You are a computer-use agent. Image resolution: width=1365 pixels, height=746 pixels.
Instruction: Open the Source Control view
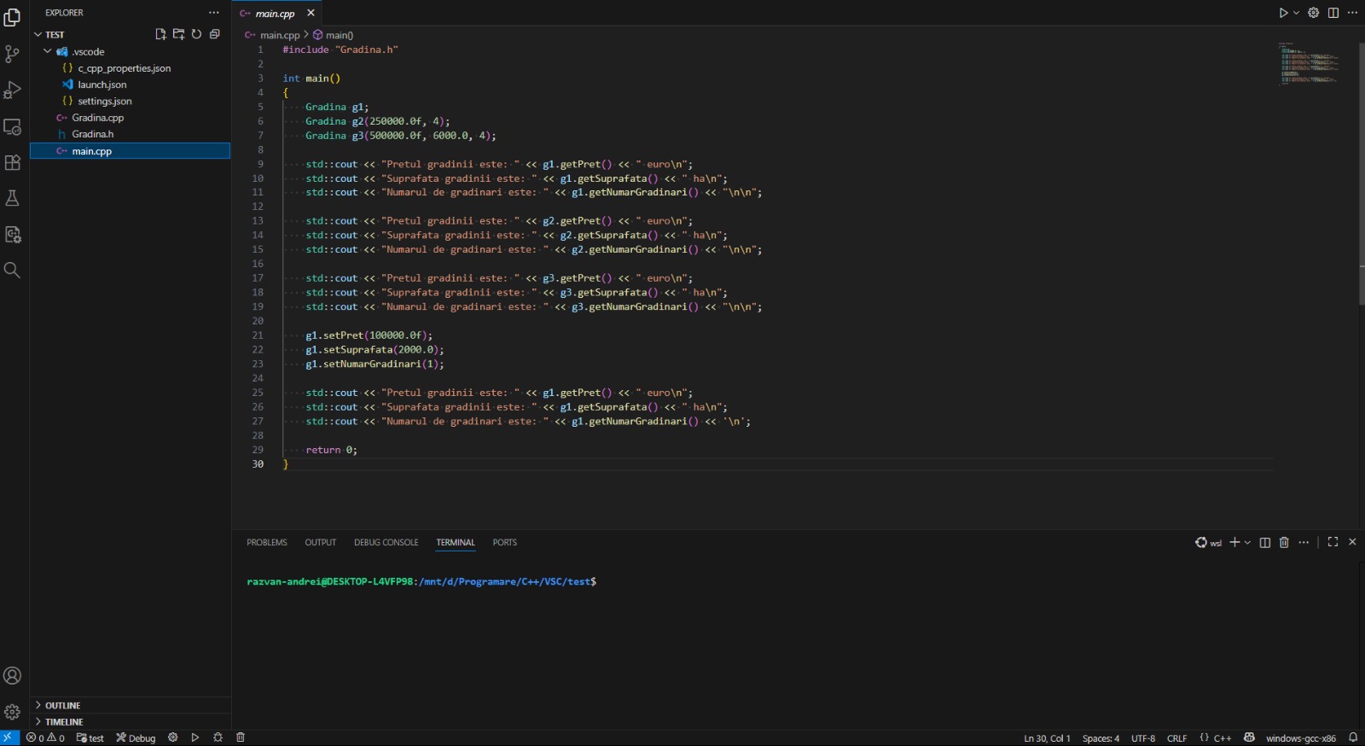12,54
